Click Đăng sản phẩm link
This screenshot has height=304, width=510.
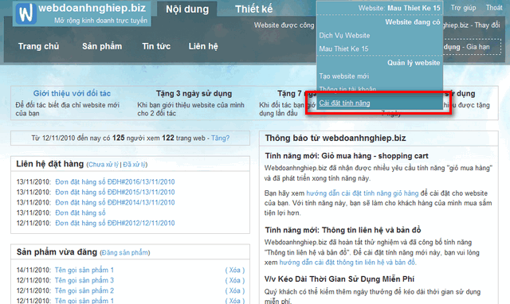pos(125,253)
